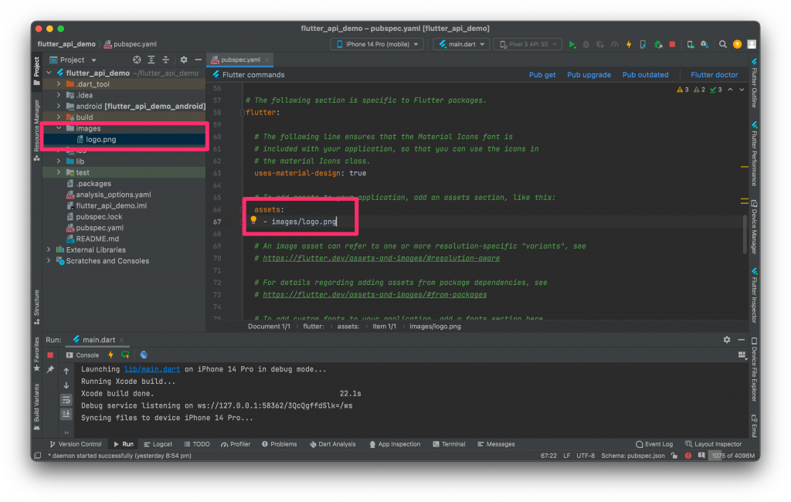The height and width of the screenshot is (502, 791).
Task: Click the down arrow in console gutter
Action: pyautogui.click(x=66, y=385)
